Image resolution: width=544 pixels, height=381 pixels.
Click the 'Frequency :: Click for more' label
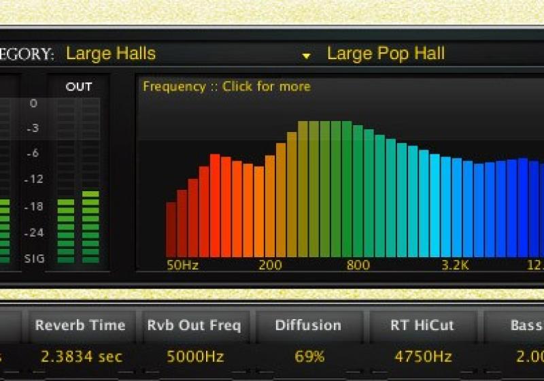click(x=226, y=86)
